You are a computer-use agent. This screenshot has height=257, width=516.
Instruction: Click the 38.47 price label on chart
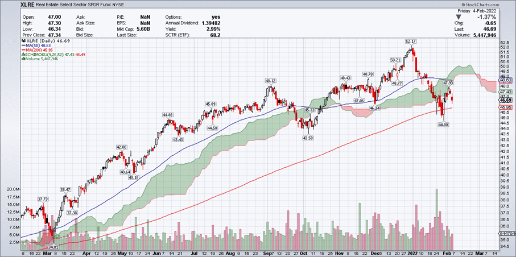pyautogui.click(x=65, y=189)
